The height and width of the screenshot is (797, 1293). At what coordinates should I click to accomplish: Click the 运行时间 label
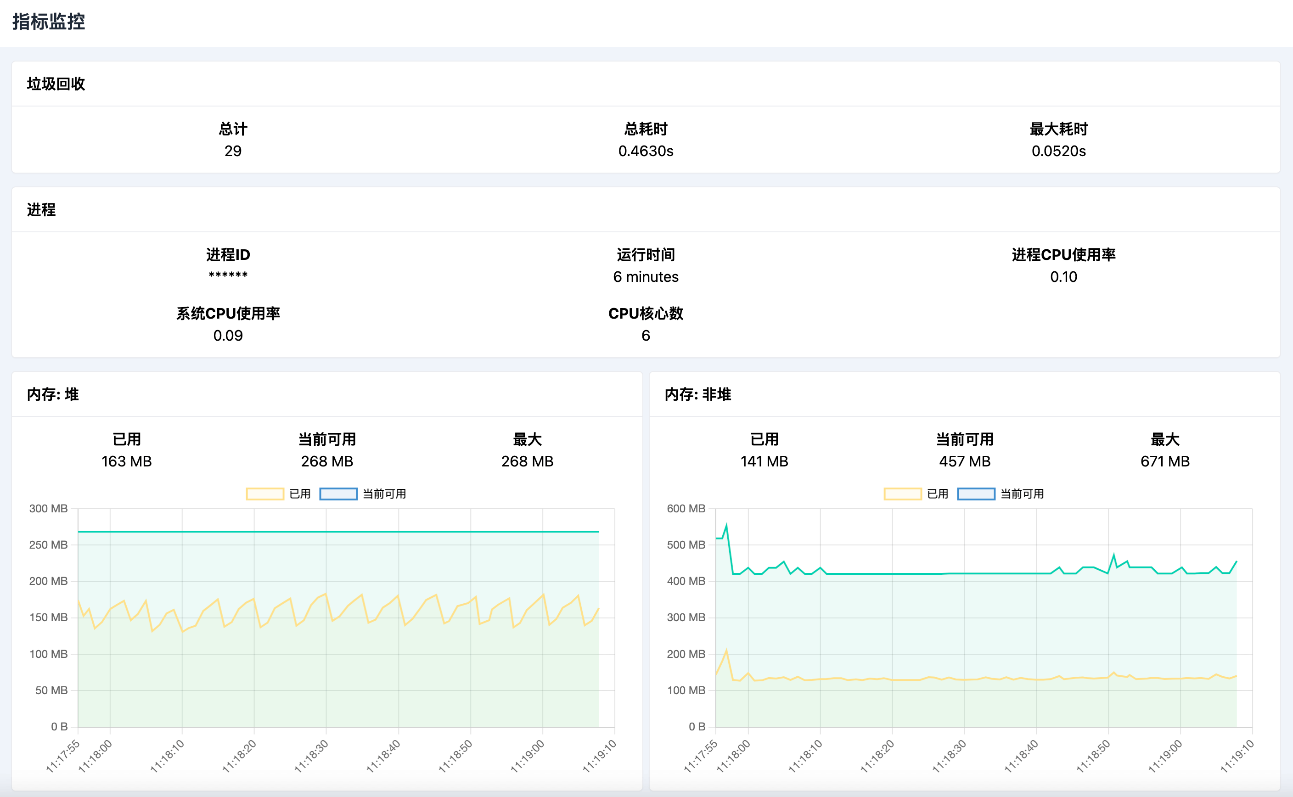(646, 255)
